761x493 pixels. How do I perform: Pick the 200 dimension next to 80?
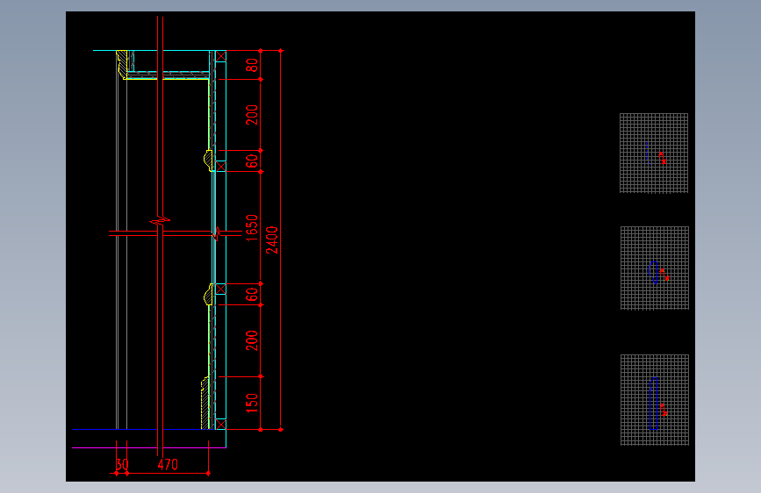(x=251, y=115)
